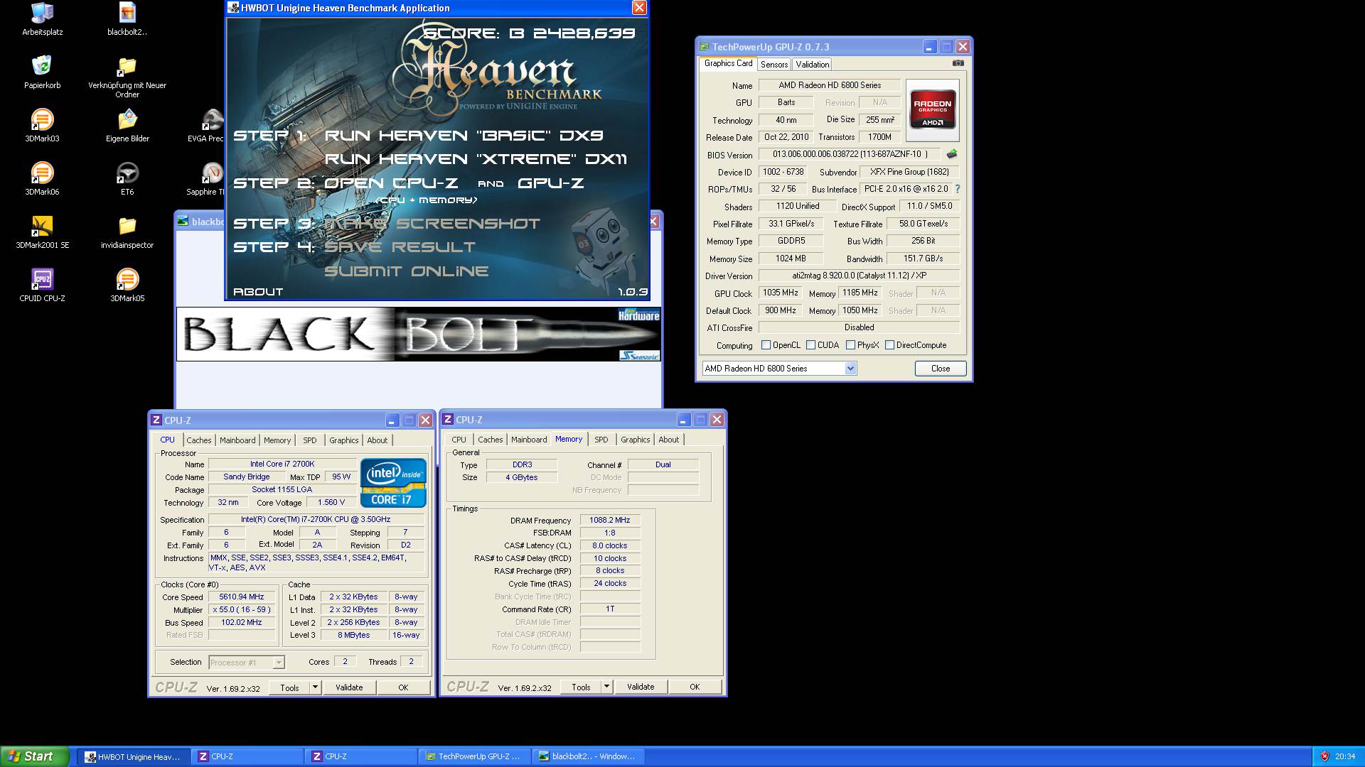1365x767 pixels.
Task: Open the Eigene Bilder folder icon
Action: (x=127, y=125)
